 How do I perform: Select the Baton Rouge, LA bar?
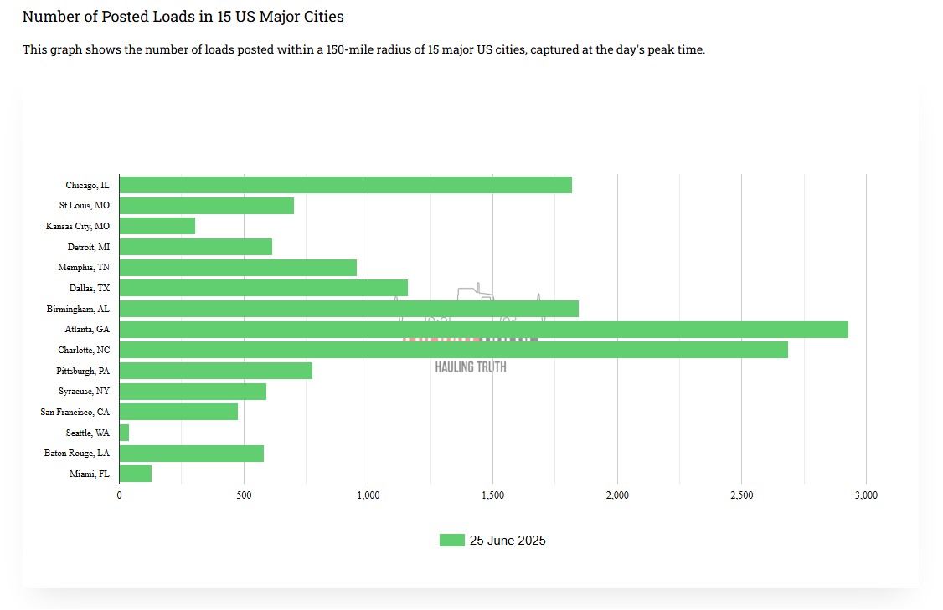[191, 454]
